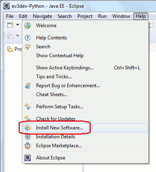
Task: Click the Help Search flashlight icon
Action: click(28, 47)
